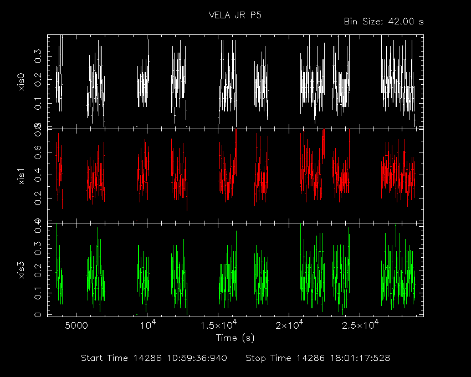Click the 0.3 tick label of xis0 panel
Image resolution: width=471 pixels, height=377 pixels.
pos(38,56)
